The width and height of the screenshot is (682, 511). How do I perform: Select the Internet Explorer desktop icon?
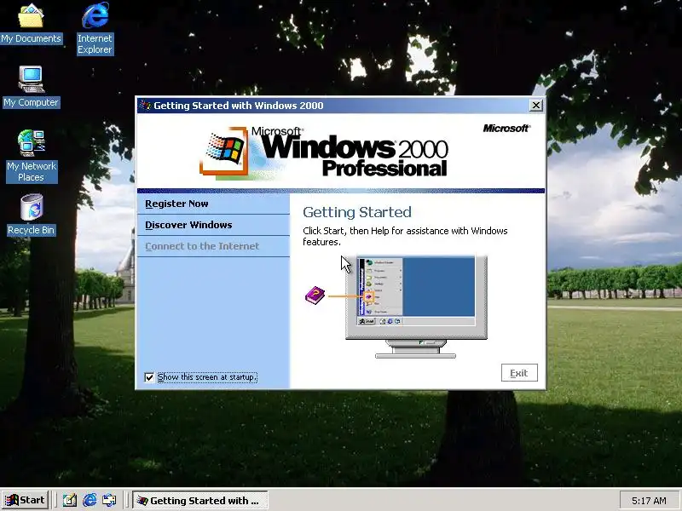95,29
